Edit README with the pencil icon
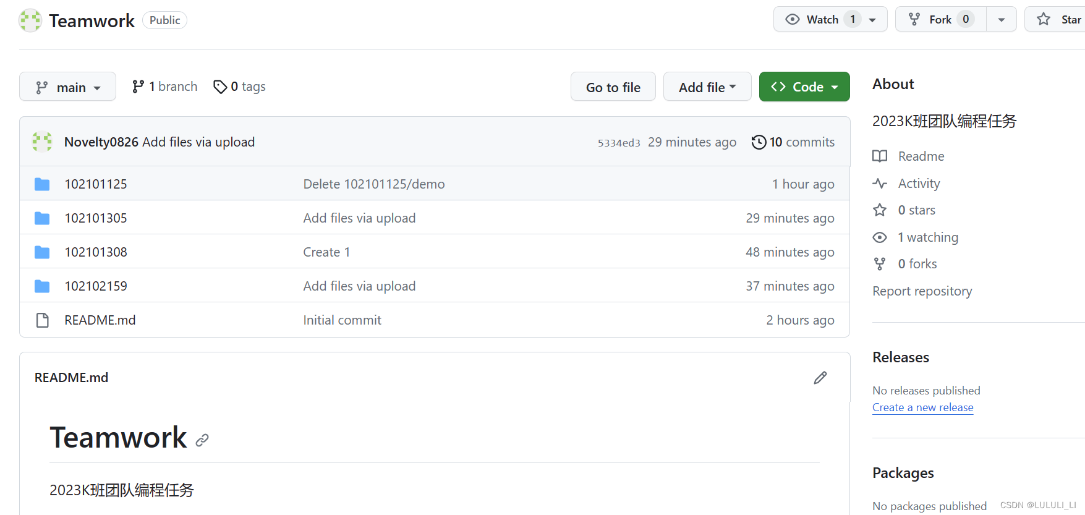Viewport: 1085px width, 515px height. pyautogui.click(x=820, y=378)
